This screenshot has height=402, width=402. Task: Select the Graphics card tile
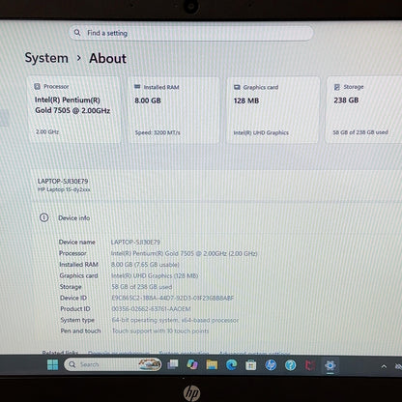(273, 110)
